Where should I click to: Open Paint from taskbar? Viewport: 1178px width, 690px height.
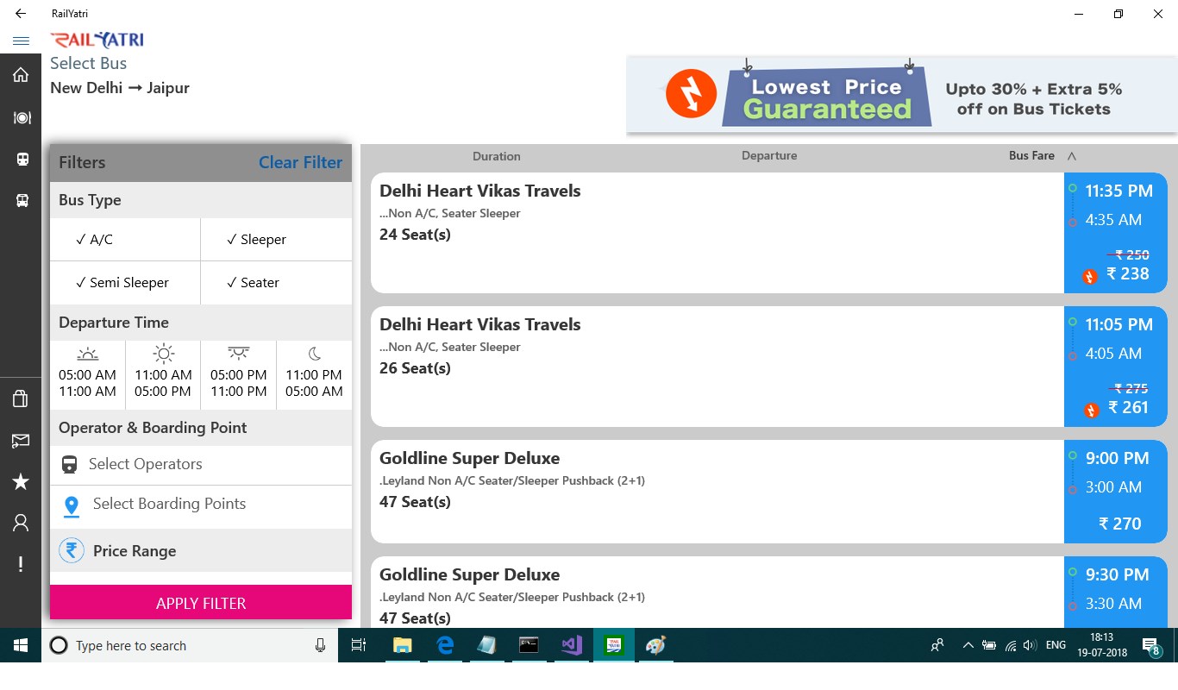click(656, 645)
